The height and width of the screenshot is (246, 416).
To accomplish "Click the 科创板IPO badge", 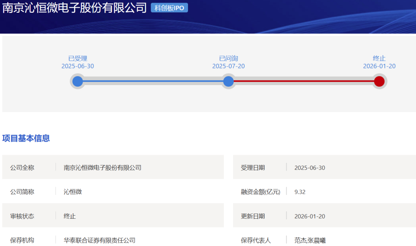I will [x=169, y=8].
